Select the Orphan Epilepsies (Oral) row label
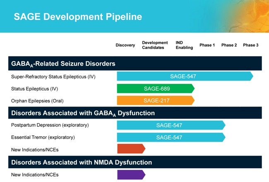The width and height of the screenshot is (269, 182). [38, 101]
